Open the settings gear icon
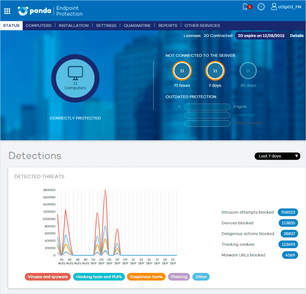This screenshot has height=294, width=306. [x=261, y=7]
